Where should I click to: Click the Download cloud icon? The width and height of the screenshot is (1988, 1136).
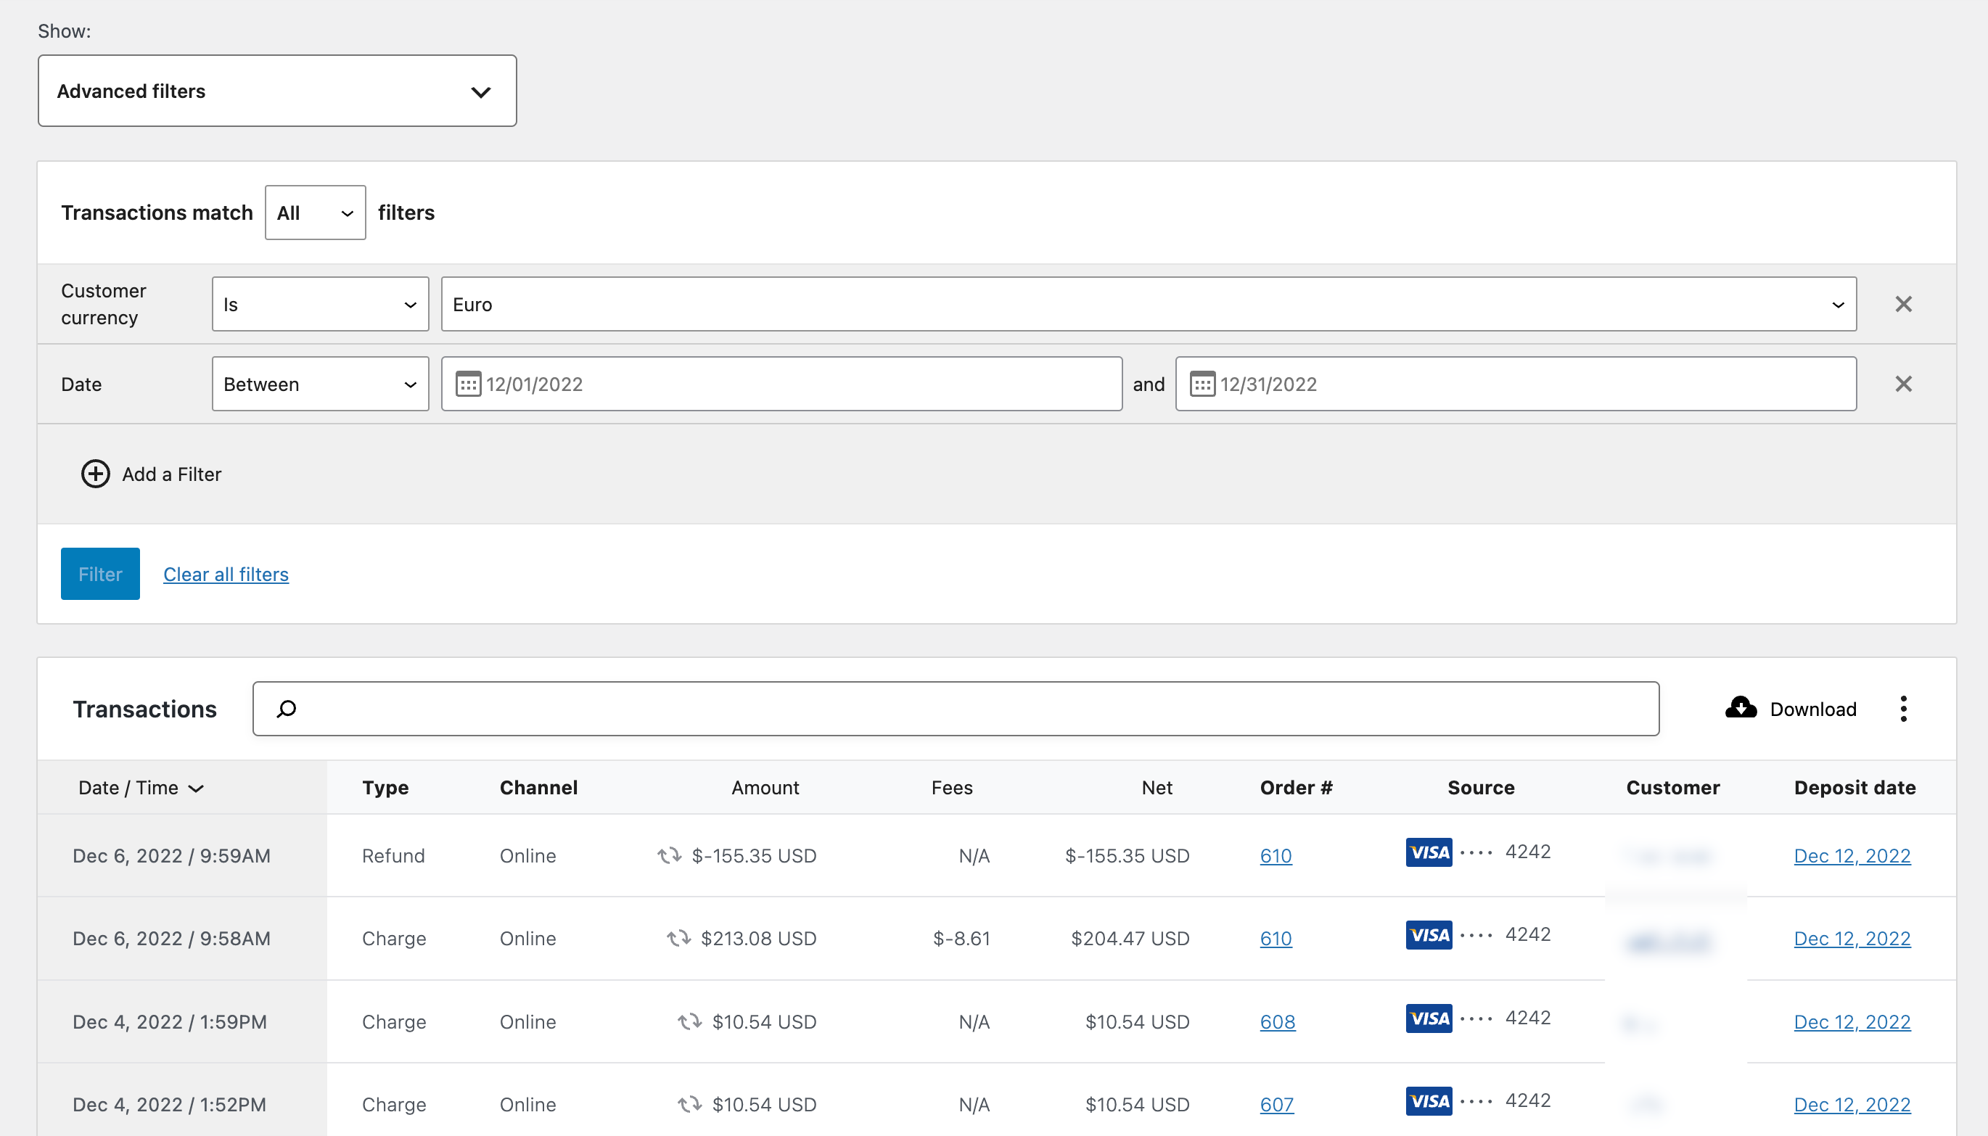(x=1741, y=708)
